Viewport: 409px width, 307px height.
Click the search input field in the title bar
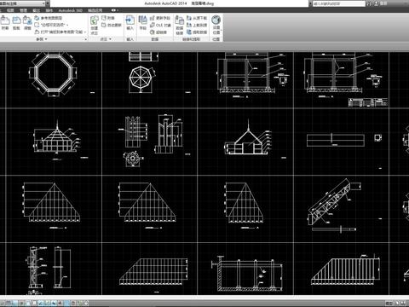[338, 3]
